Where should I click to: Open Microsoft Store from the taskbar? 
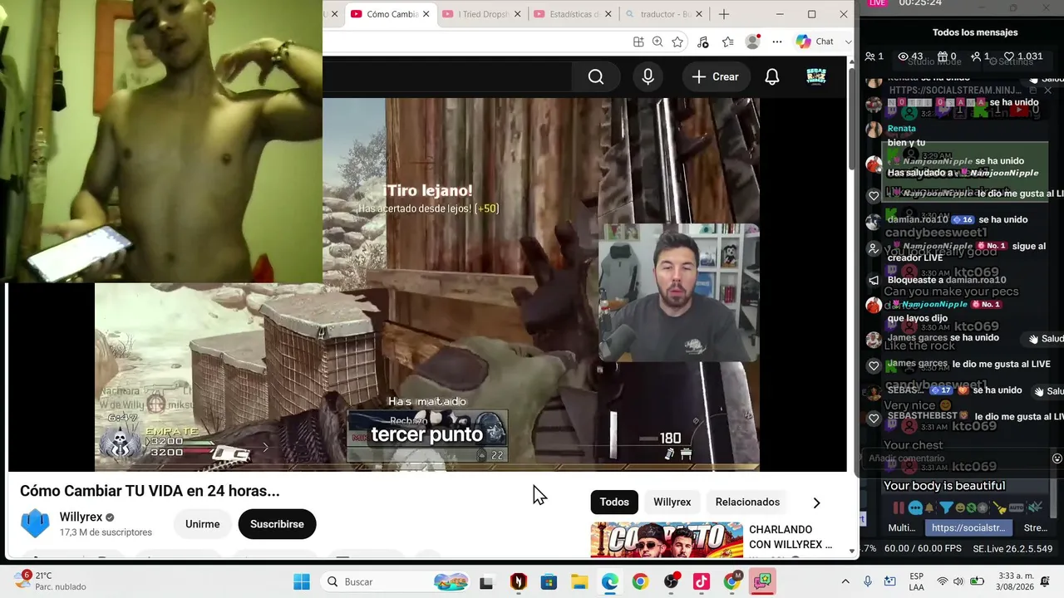tap(549, 581)
